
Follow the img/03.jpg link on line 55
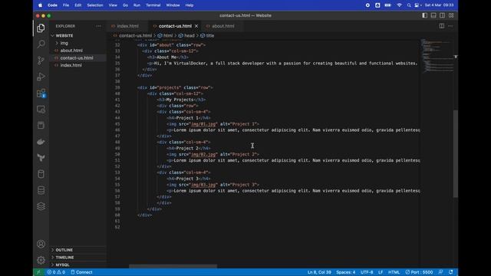pyautogui.click(x=203, y=185)
